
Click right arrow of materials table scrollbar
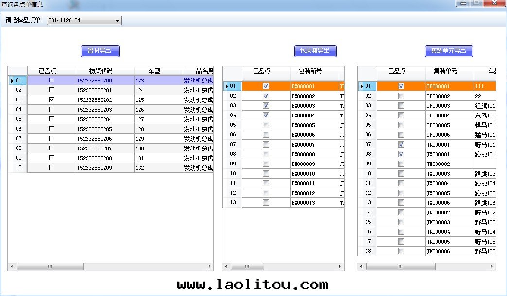[210, 266]
